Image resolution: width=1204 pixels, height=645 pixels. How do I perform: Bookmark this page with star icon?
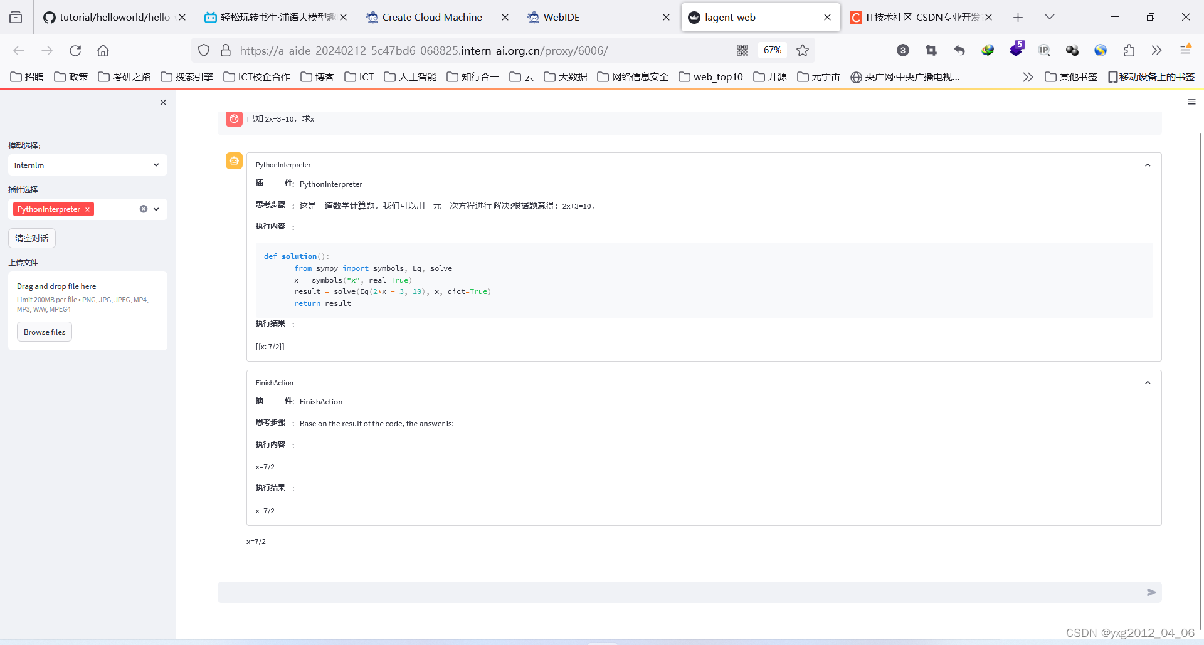tap(803, 50)
